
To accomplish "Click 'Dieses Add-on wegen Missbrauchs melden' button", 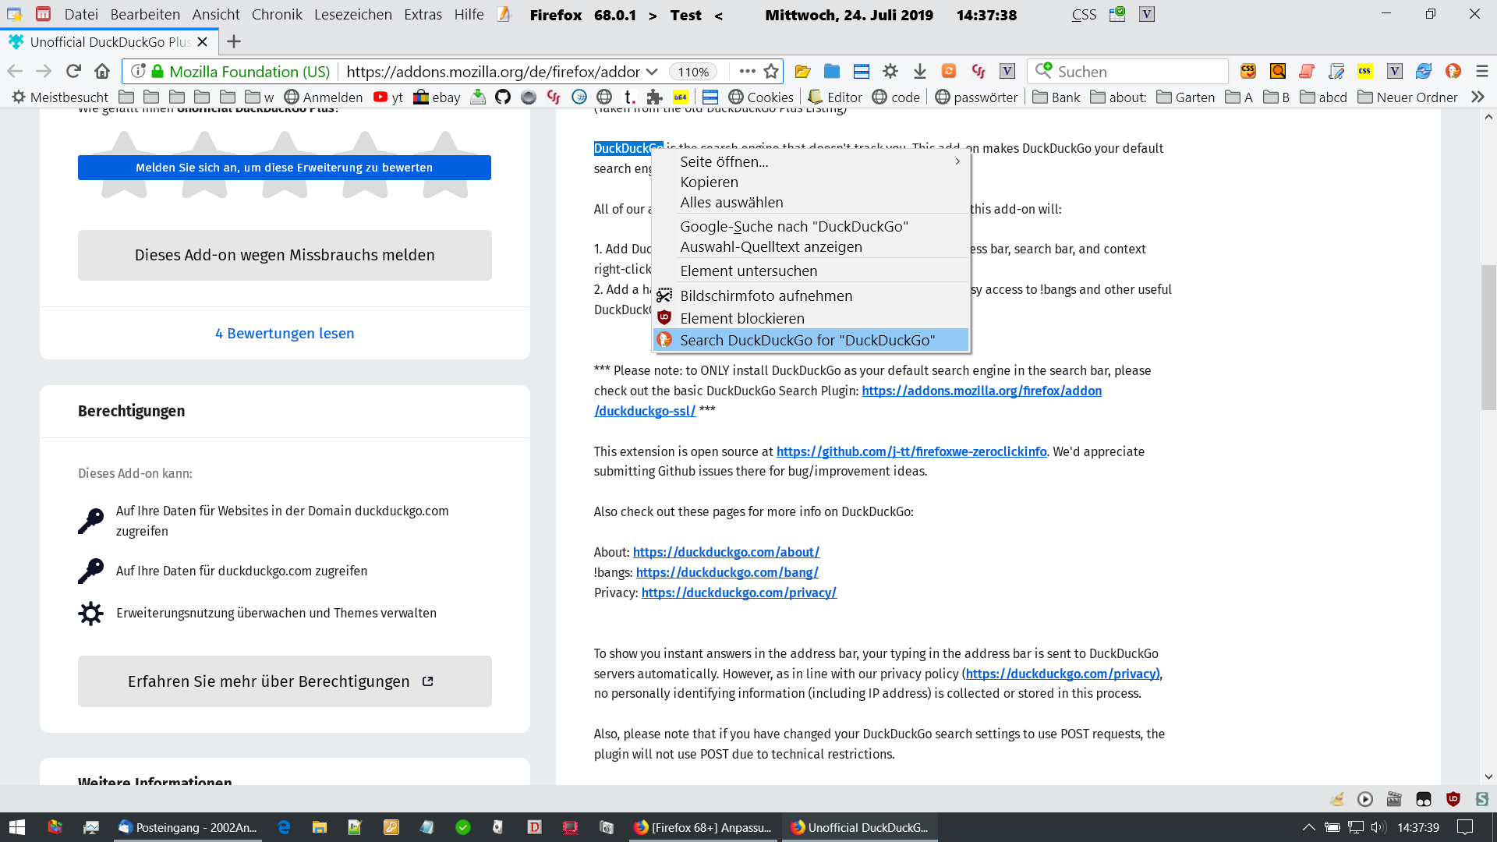I will pyautogui.click(x=285, y=255).
